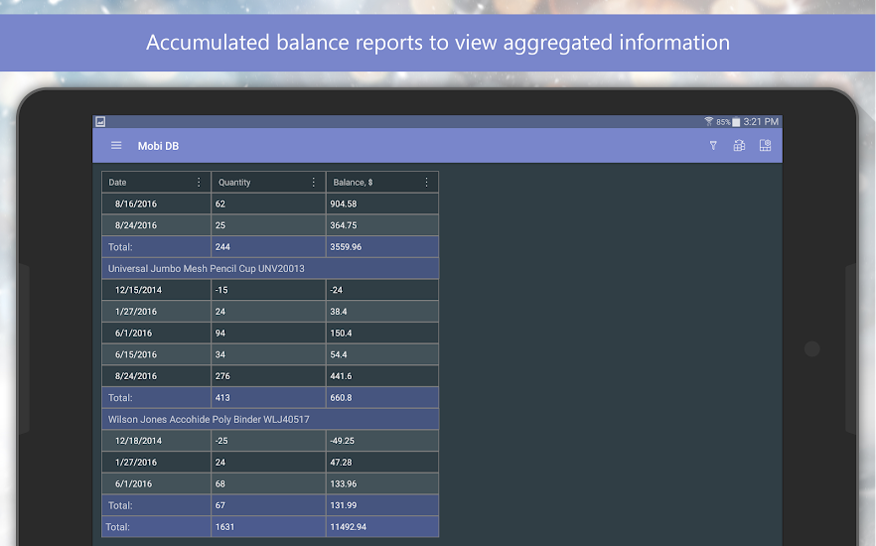Tap the battery indicator icon
876x546 pixels.
[736, 121]
